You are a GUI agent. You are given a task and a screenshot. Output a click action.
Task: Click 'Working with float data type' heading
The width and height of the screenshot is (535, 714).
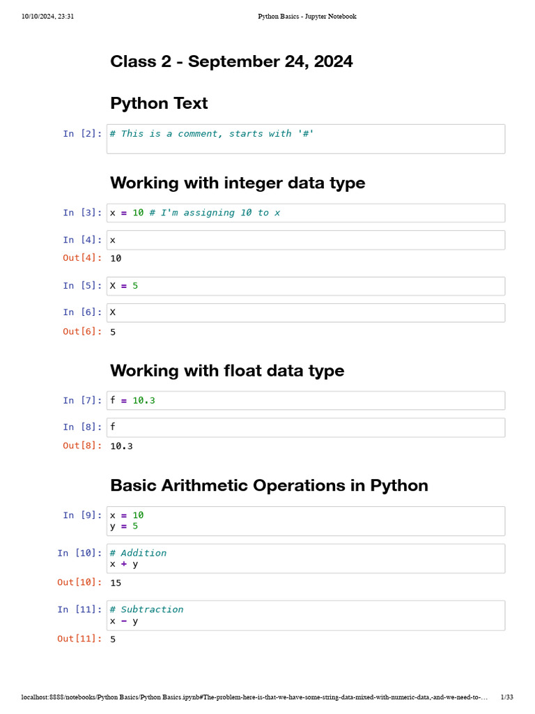click(227, 371)
